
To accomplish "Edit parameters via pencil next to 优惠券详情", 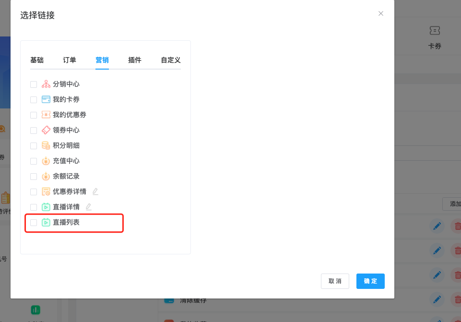I will (x=95, y=191).
